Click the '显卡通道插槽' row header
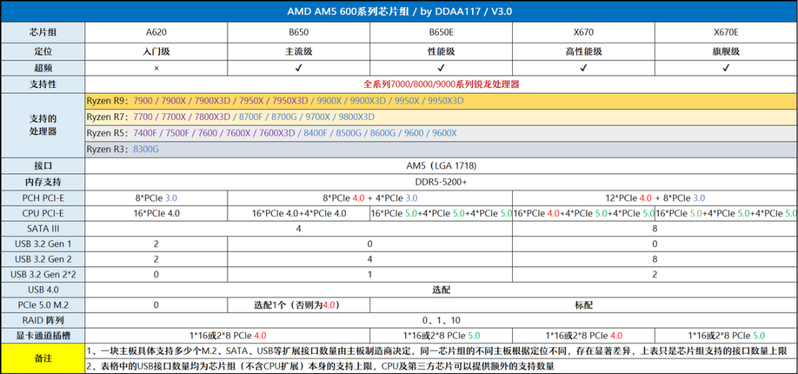The image size is (798, 374). pos(43,336)
